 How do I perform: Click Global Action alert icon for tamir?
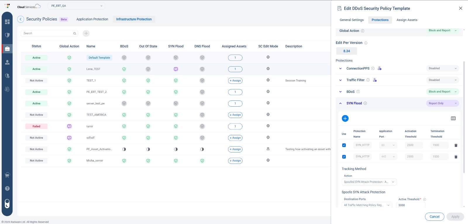click(x=69, y=126)
